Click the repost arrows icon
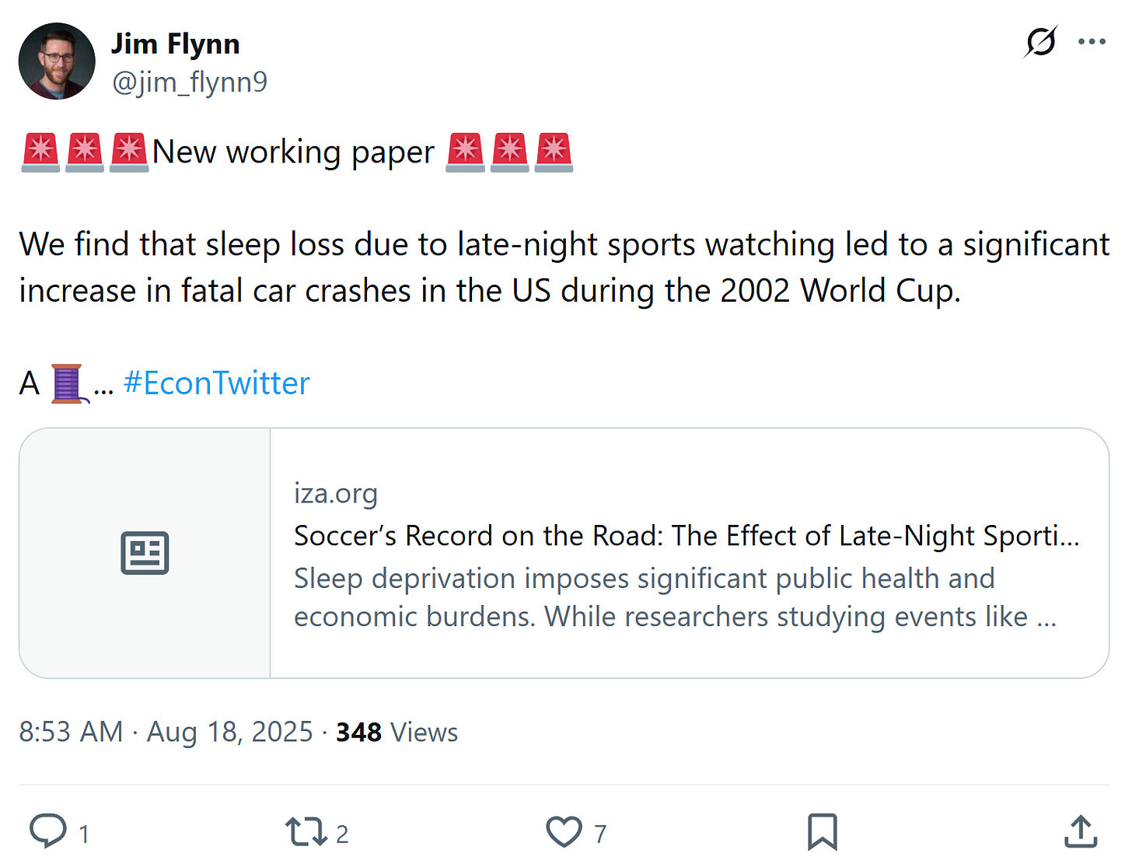 point(306,832)
